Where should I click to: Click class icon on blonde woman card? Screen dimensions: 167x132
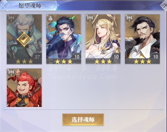pos(90,18)
